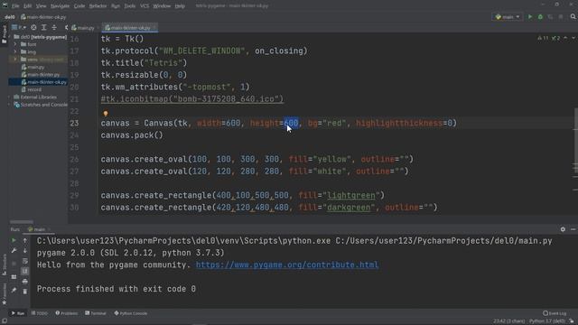This screenshot has width=578, height=325.
Task: Close the main-tkinter-ok.py editor tab
Action: [154, 28]
